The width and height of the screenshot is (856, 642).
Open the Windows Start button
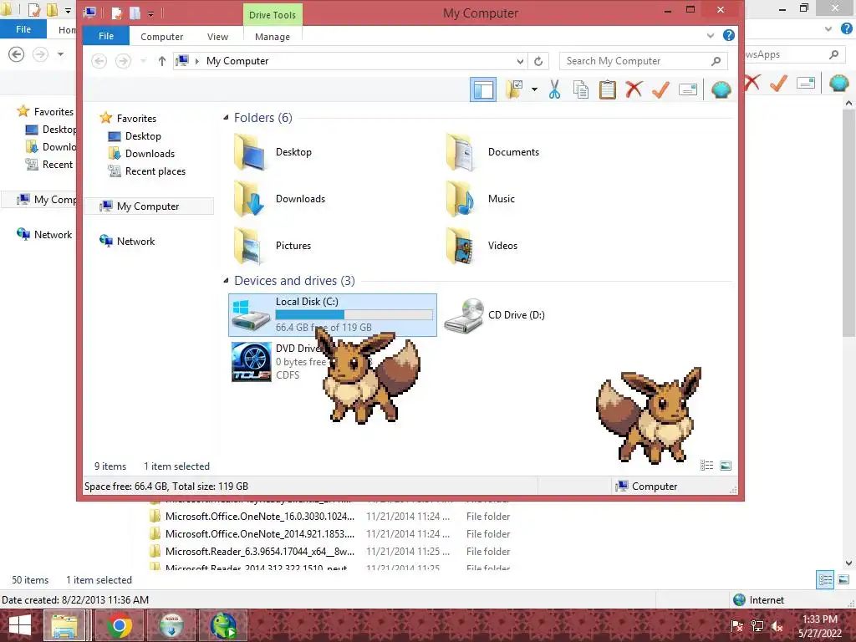[20, 626]
